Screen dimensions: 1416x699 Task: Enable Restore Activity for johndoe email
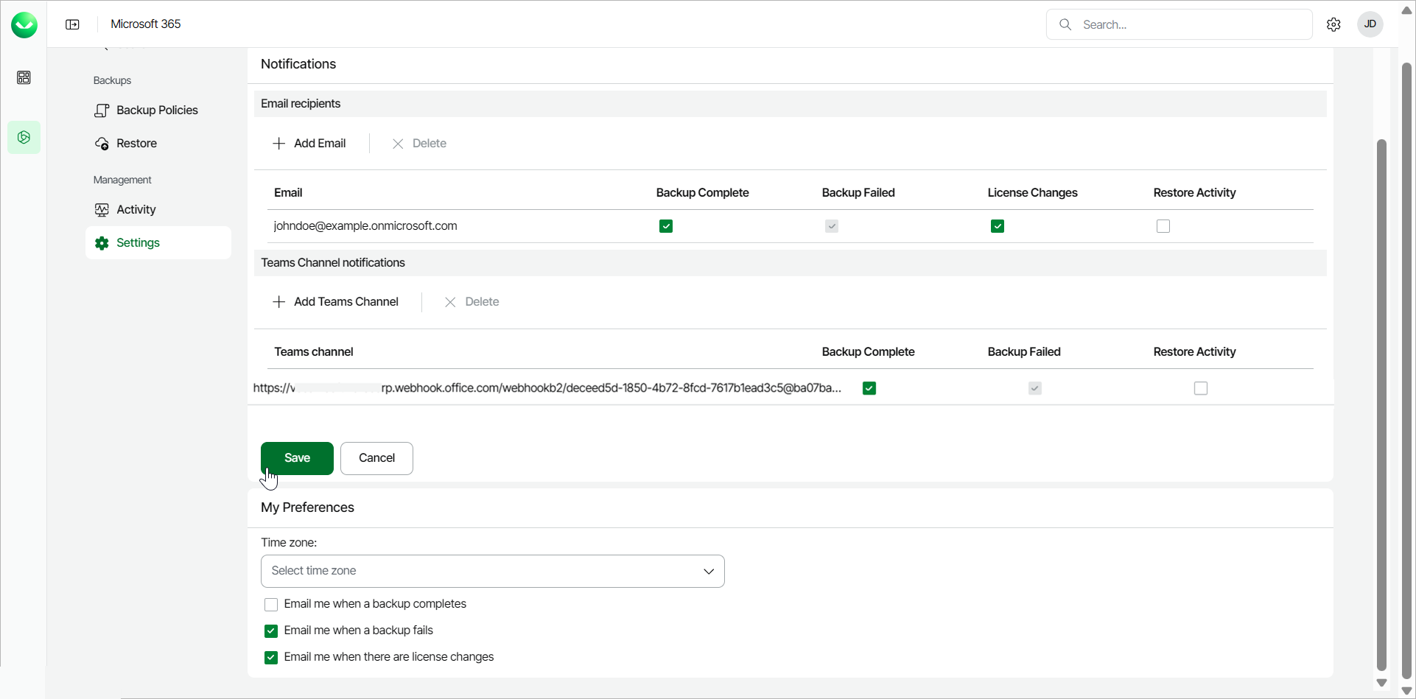tap(1163, 226)
